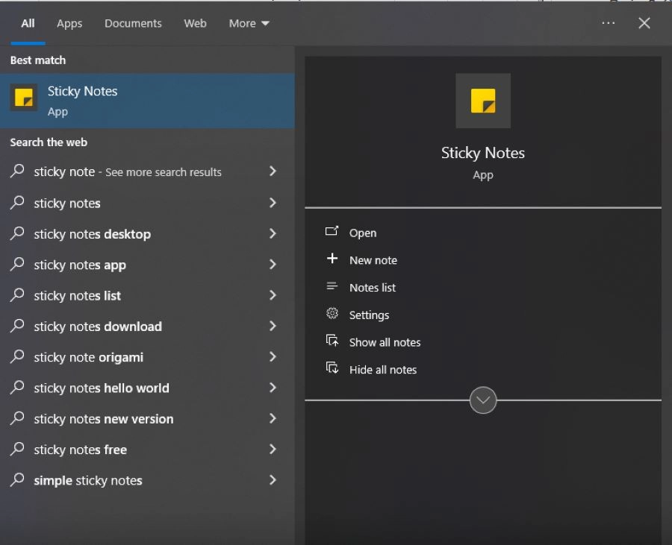Screen dimensions: 672x545
Task: Click the plus icon beside New note
Action: click(x=332, y=259)
